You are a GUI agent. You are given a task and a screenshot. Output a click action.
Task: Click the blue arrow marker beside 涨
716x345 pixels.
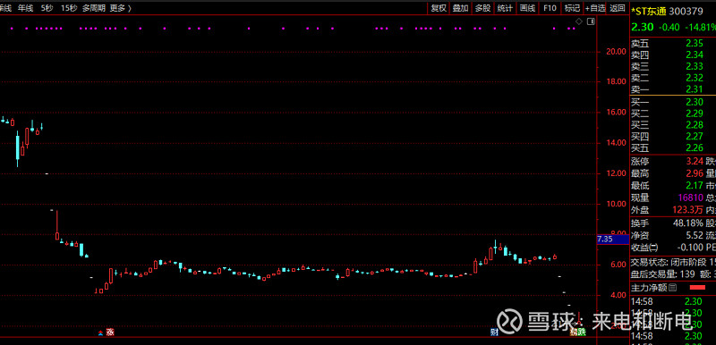(101, 332)
